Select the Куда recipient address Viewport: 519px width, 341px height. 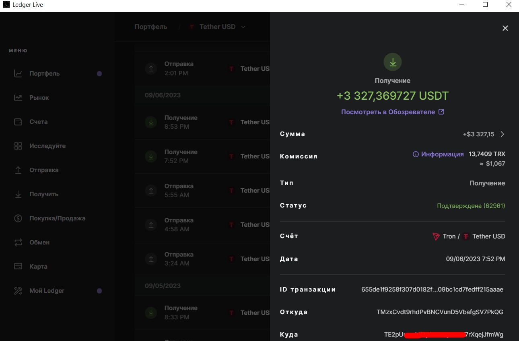click(443, 335)
